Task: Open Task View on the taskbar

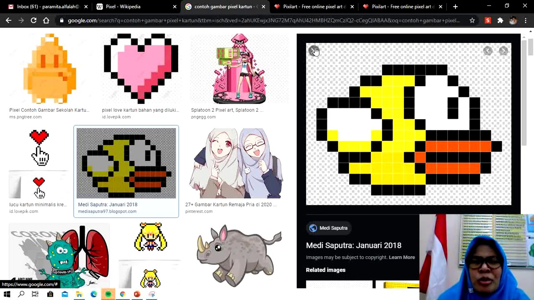Action: pos(35,294)
